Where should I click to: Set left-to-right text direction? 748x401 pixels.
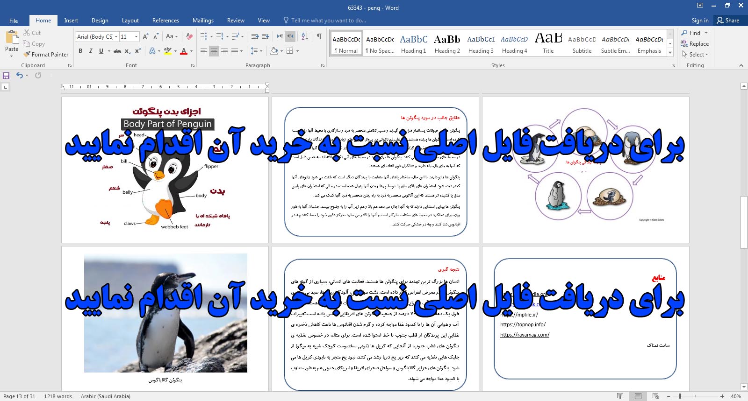280,36
